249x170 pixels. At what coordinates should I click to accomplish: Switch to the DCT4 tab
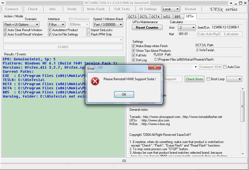tap(155, 17)
